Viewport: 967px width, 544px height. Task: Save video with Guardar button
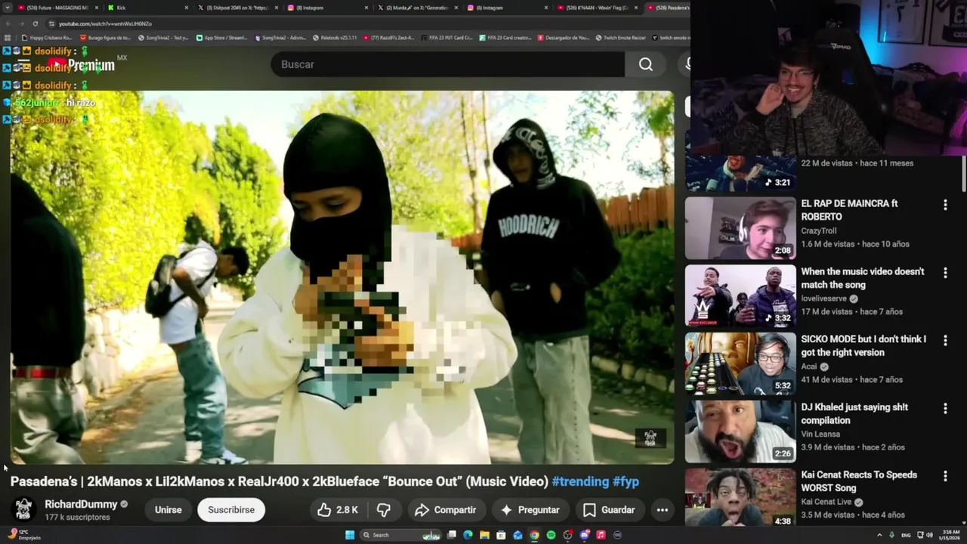point(609,510)
